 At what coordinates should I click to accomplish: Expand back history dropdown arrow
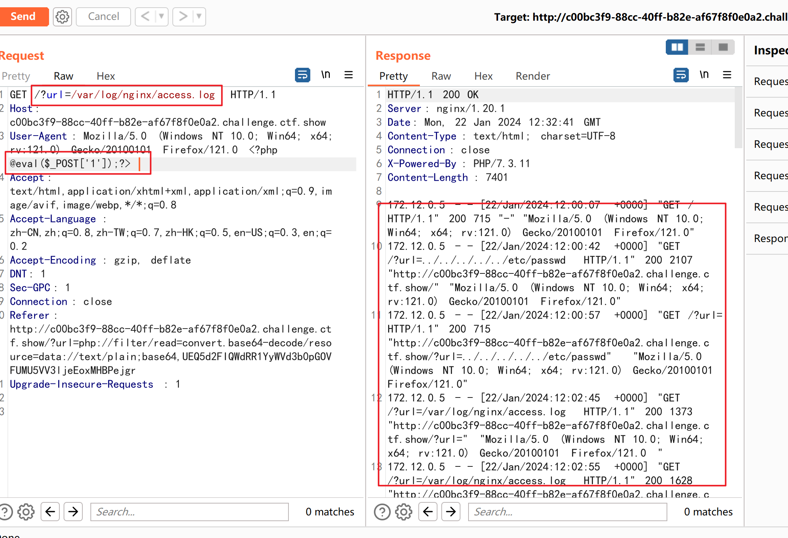tap(161, 16)
